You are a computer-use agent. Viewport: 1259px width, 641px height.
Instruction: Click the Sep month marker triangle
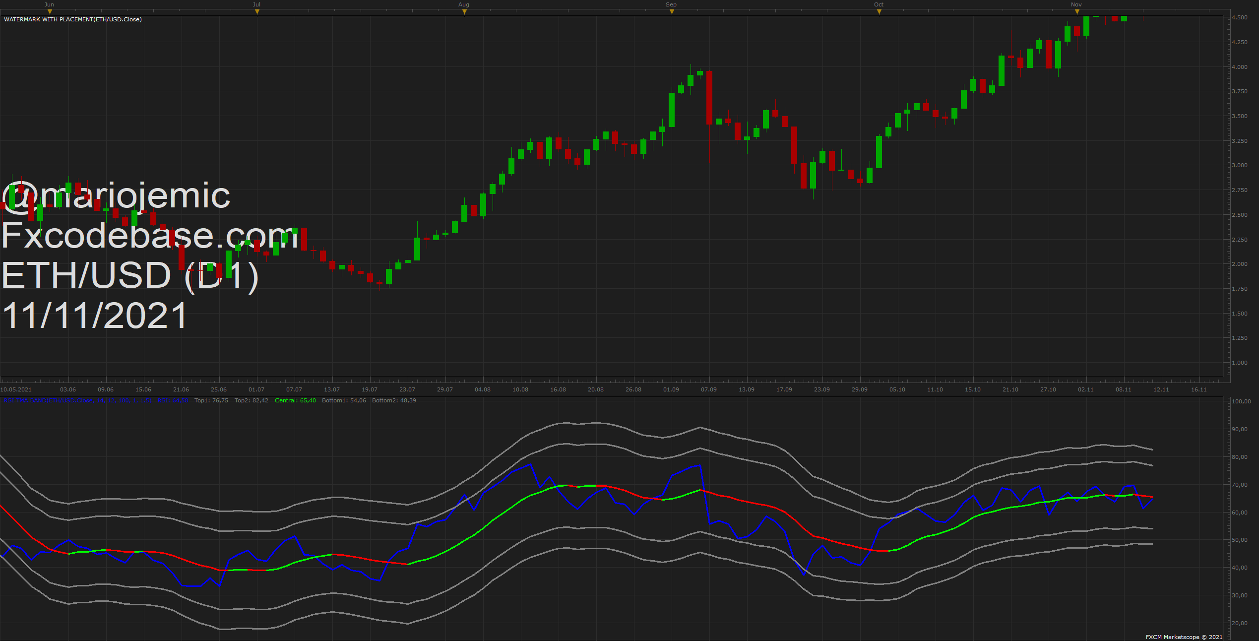click(672, 12)
